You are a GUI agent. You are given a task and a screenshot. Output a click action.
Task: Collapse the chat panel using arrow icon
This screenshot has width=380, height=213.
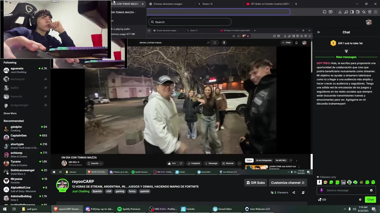pos(319,32)
